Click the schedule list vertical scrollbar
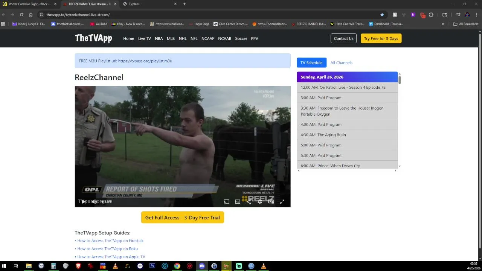Viewport: 482px width, 271px height. pos(400,80)
